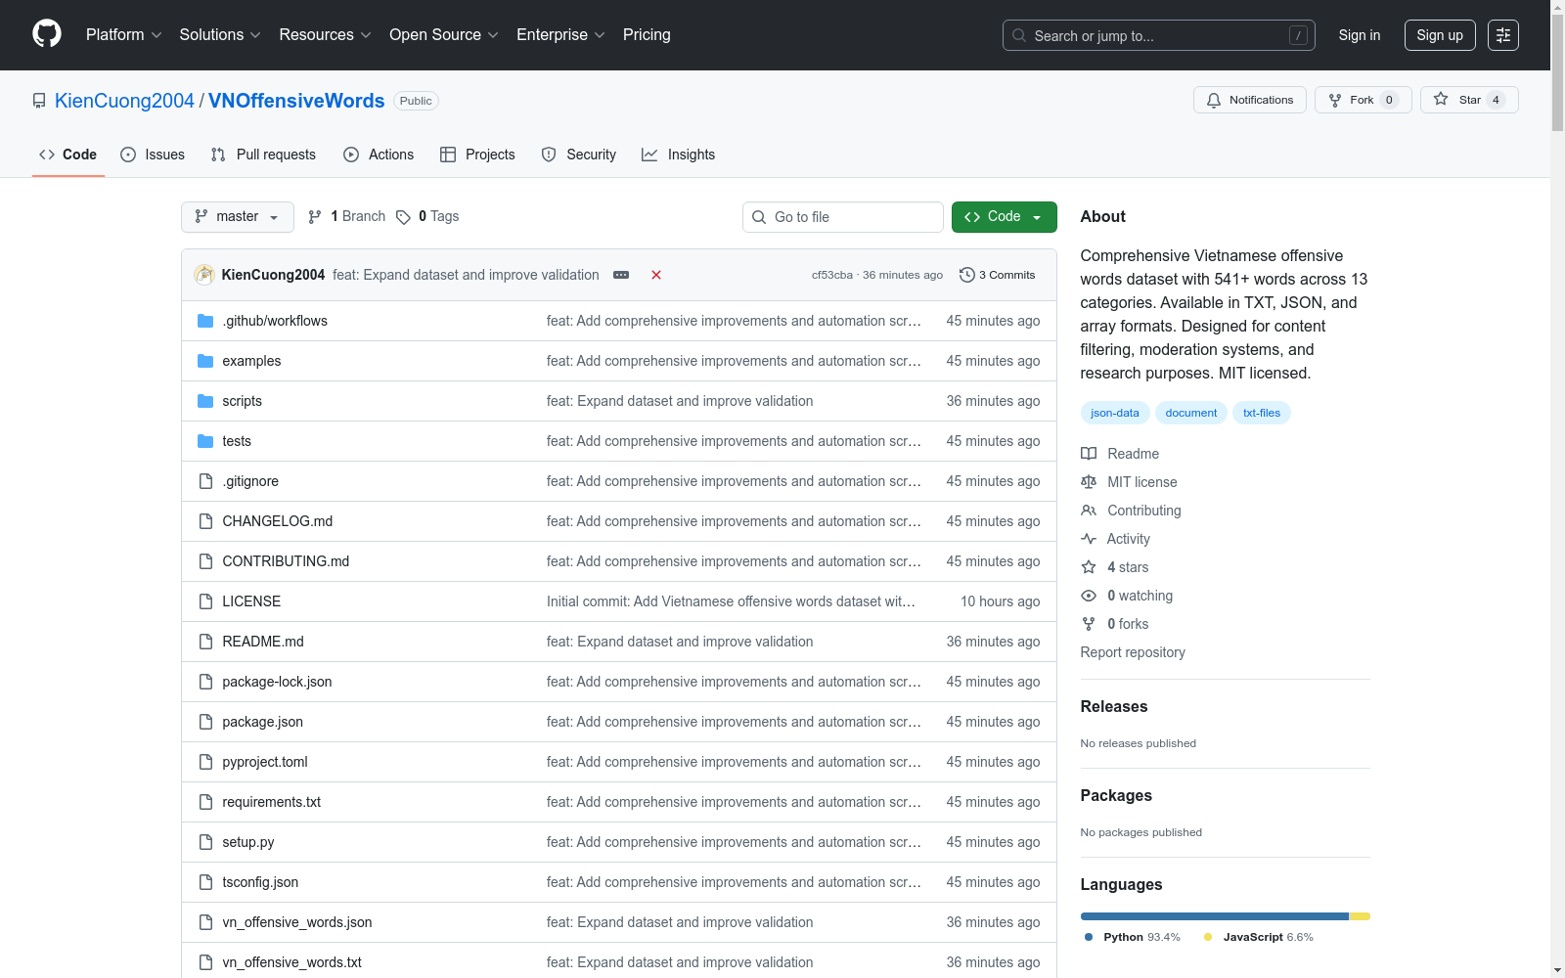
Task: Click the magnifier icon in the header search
Action: coord(1019,35)
